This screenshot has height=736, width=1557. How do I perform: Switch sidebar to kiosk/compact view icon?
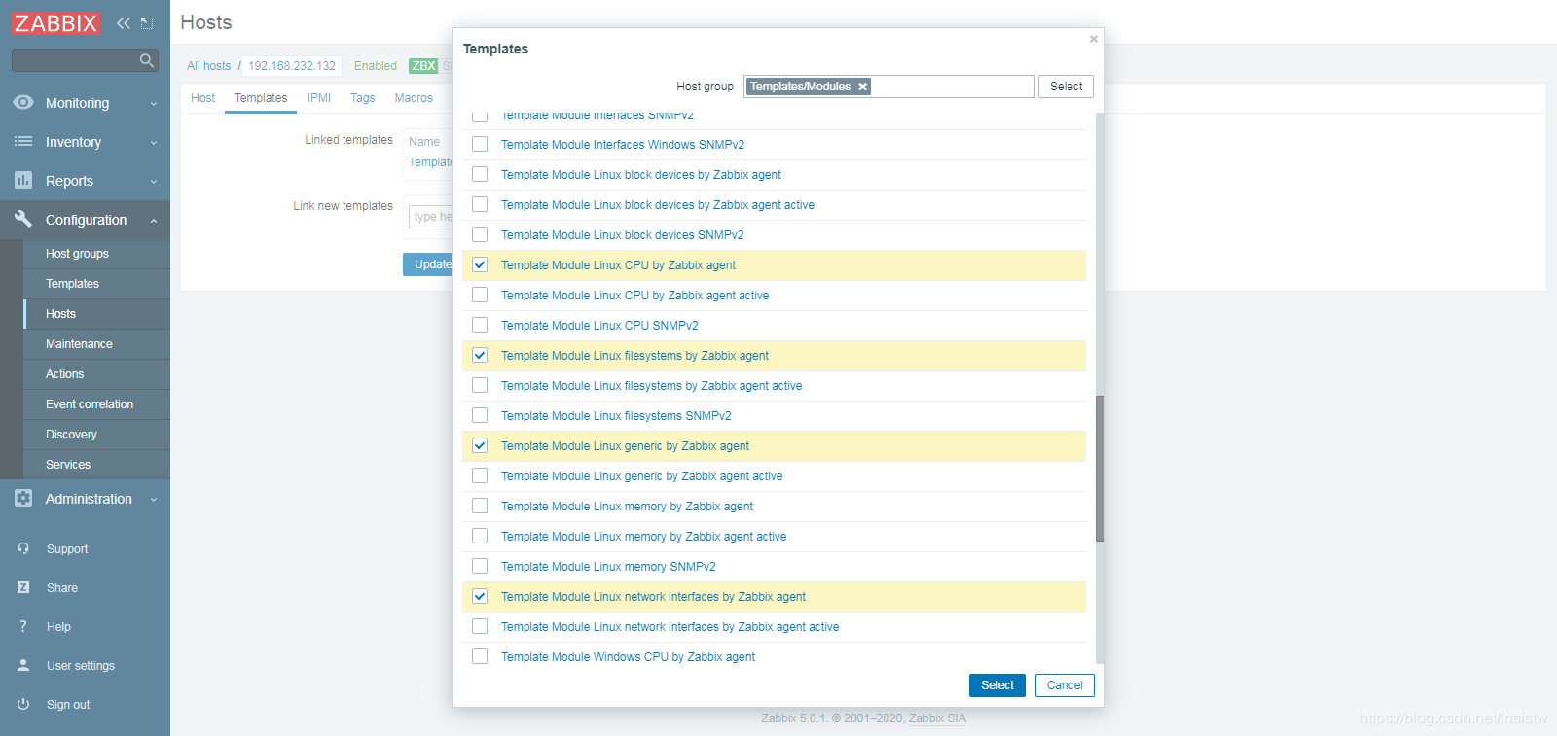(x=147, y=23)
